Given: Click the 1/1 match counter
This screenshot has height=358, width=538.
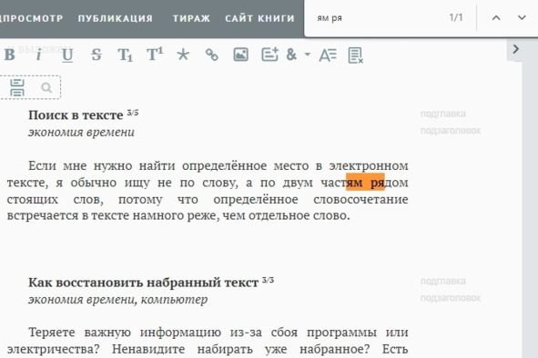Looking at the screenshot, I should pyautogui.click(x=456, y=17).
